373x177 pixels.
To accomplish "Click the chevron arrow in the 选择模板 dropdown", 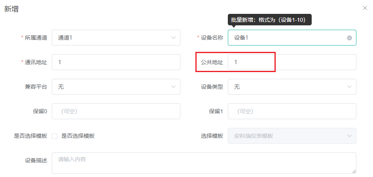I will [349, 136].
